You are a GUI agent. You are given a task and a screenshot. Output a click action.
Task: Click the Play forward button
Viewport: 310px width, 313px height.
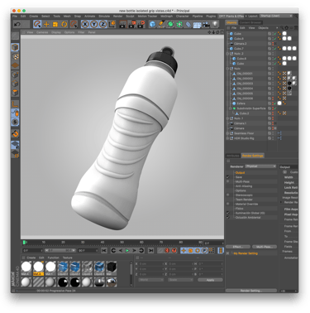(x=127, y=251)
